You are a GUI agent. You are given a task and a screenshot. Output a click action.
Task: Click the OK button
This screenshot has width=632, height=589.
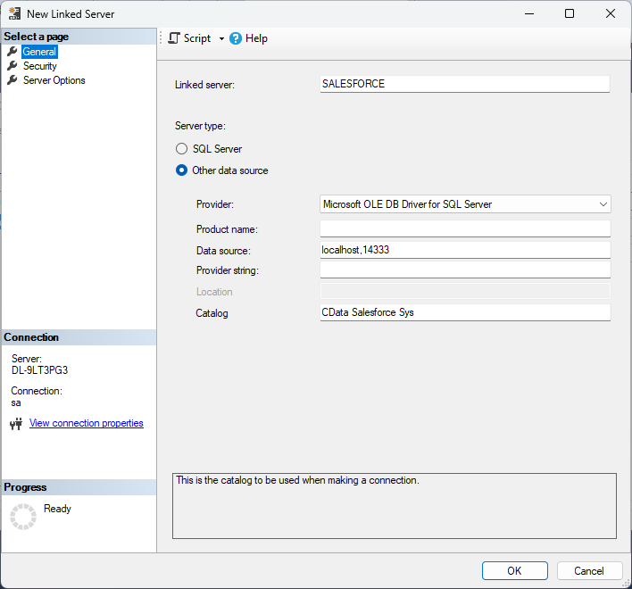coord(514,571)
